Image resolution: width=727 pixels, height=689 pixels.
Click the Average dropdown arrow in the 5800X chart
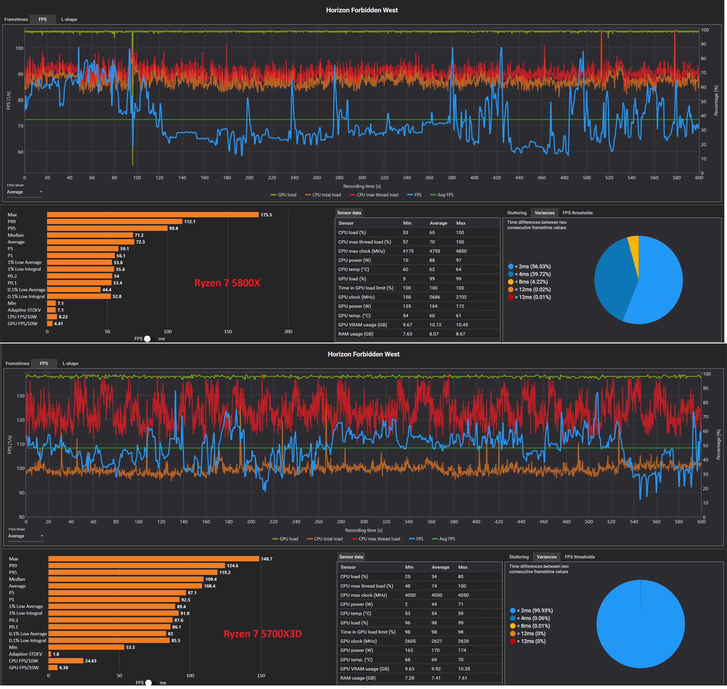pos(41,192)
